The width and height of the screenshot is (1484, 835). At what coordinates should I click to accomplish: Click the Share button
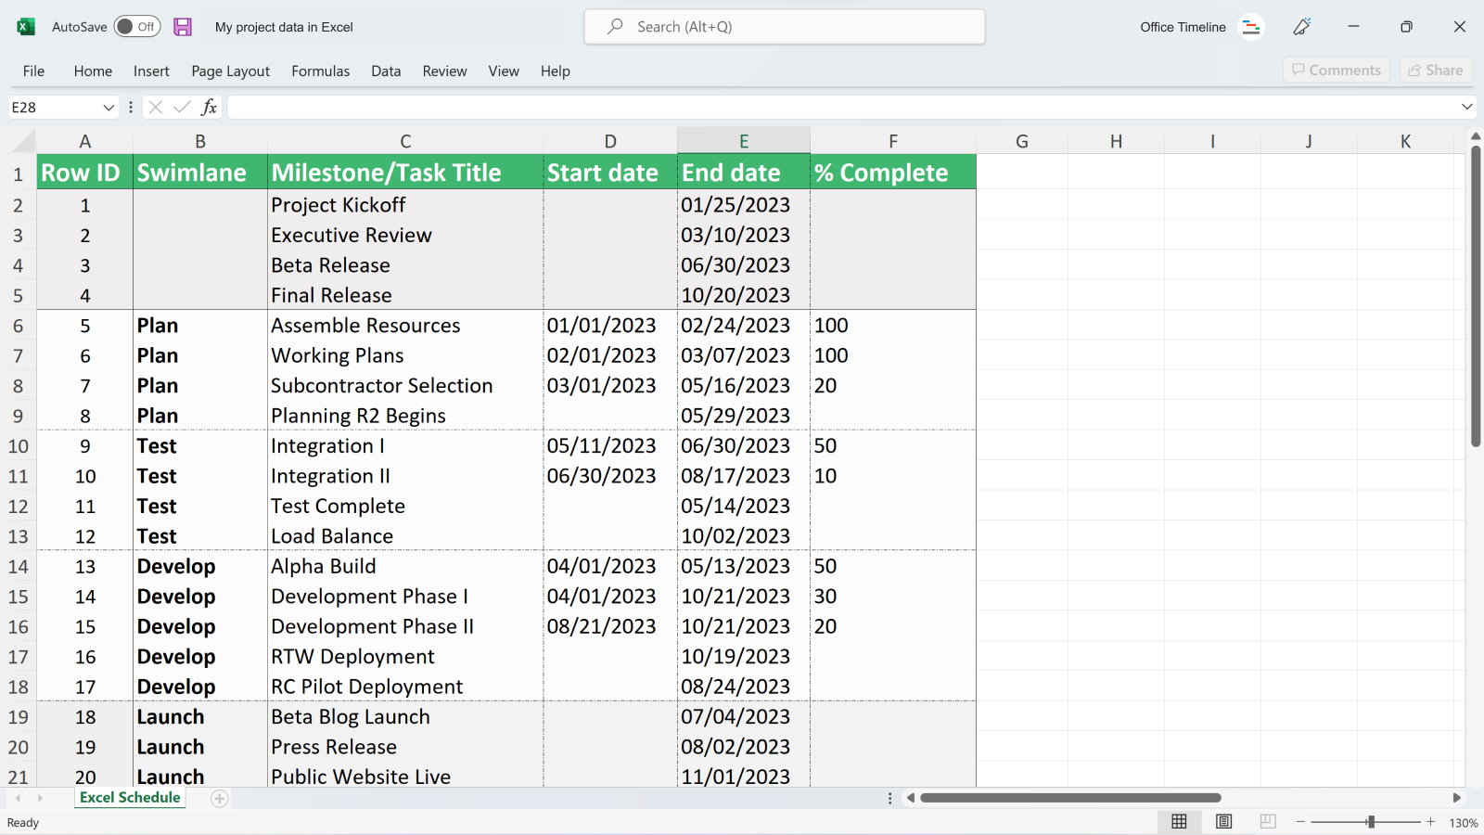click(x=1435, y=70)
